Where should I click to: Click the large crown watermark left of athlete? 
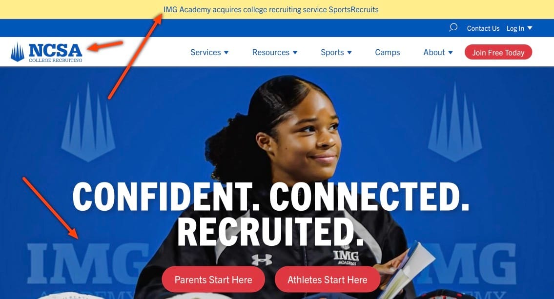pos(88,122)
